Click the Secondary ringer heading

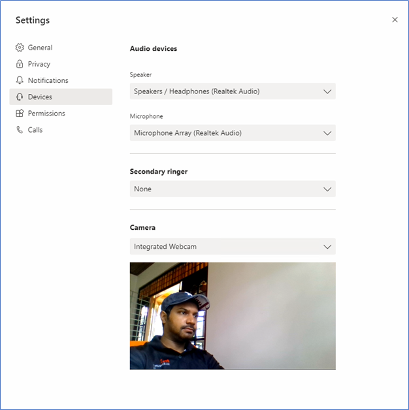pyautogui.click(x=159, y=172)
